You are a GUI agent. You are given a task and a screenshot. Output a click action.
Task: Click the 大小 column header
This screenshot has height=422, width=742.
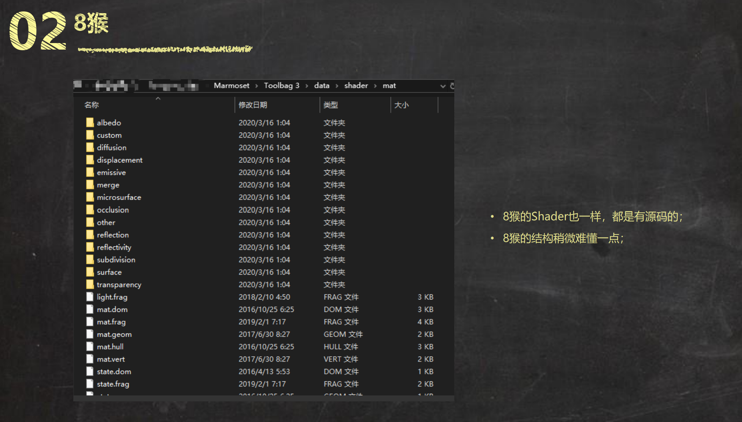pyautogui.click(x=401, y=105)
